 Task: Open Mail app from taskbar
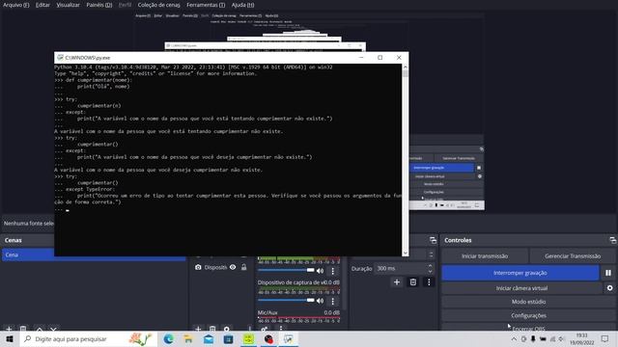209,338
